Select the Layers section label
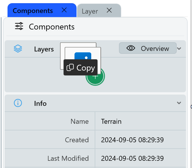Screen dimensions: 192x168 (x=44, y=49)
